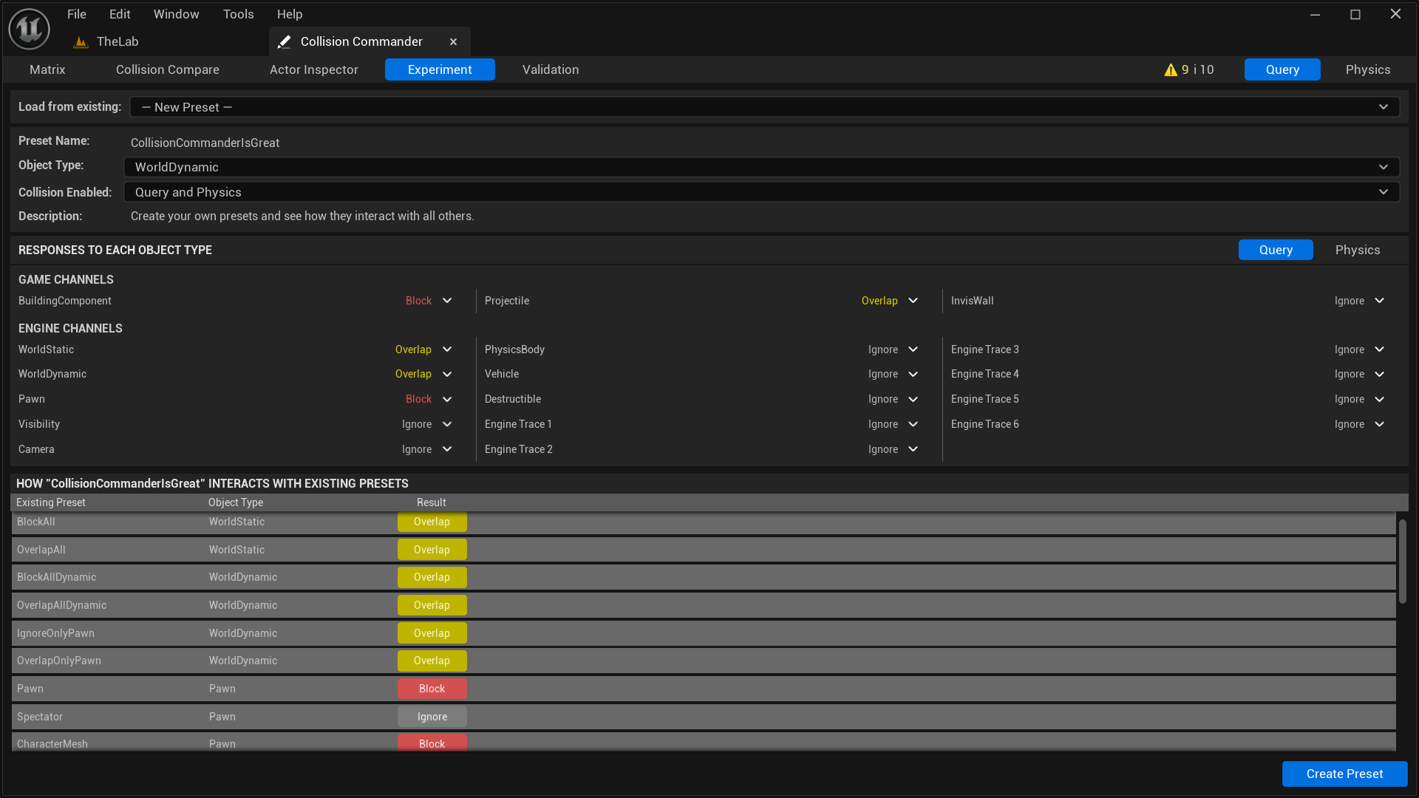Image resolution: width=1419 pixels, height=798 pixels.
Task: Select Query mode in top toolbar
Action: click(1282, 69)
